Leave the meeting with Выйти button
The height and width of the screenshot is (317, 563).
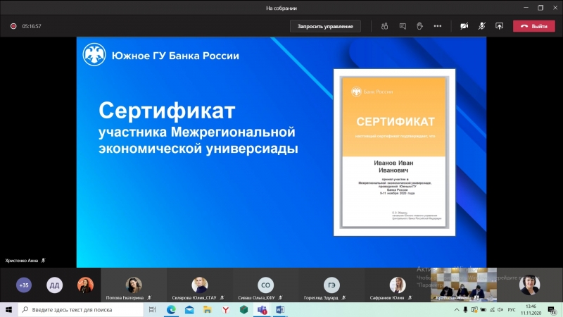[x=534, y=26]
